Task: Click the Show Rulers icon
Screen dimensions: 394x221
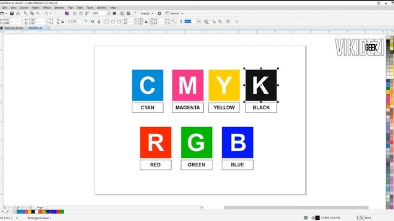Action: point(122,14)
